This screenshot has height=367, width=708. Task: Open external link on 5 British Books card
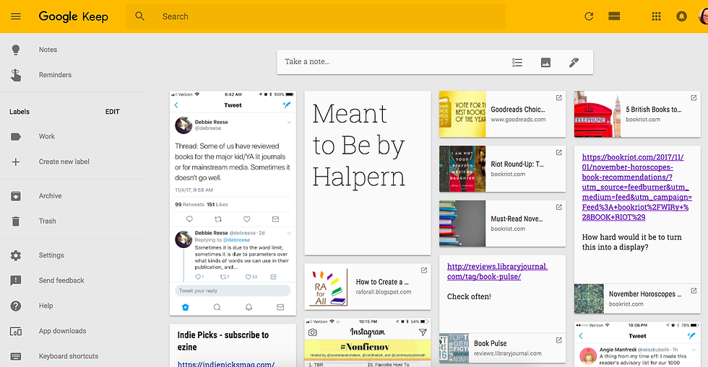click(x=694, y=98)
